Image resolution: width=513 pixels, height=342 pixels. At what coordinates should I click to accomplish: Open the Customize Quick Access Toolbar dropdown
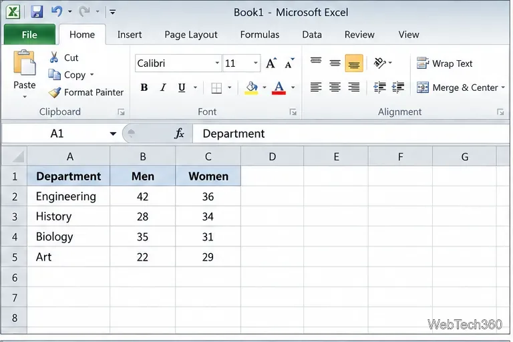pyautogui.click(x=112, y=12)
